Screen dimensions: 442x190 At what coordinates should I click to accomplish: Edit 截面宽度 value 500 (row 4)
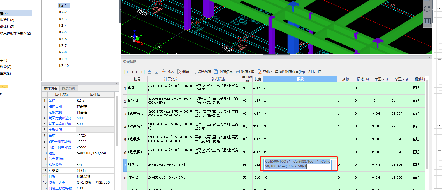[x=95, y=118]
